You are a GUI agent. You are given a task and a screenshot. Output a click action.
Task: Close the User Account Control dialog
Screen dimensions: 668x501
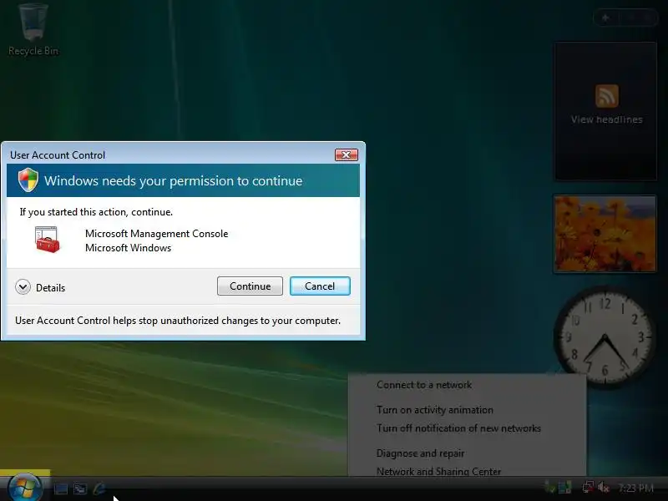point(347,155)
